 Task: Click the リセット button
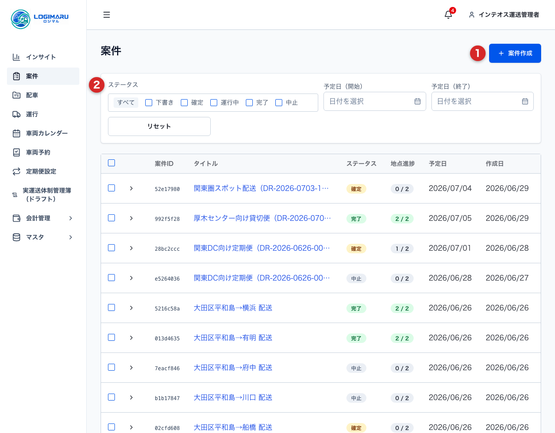coord(159,126)
